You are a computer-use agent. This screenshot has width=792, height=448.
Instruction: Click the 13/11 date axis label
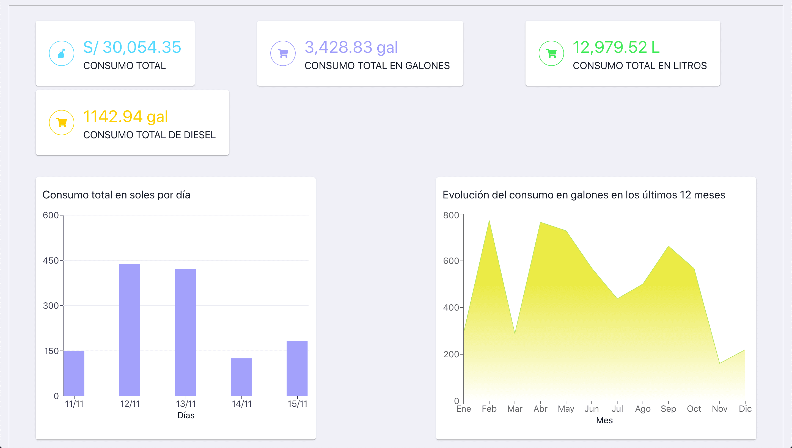pyautogui.click(x=186, y=404)
